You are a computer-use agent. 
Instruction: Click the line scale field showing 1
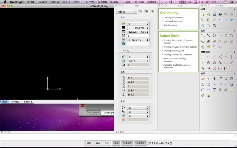(138, 36)
